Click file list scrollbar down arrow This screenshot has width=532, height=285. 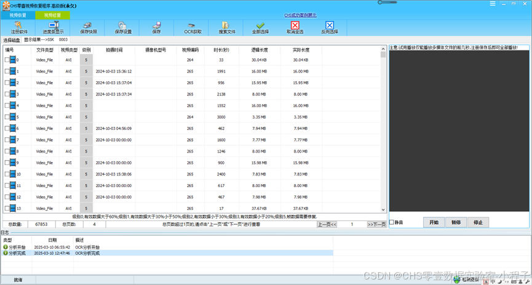383,210
